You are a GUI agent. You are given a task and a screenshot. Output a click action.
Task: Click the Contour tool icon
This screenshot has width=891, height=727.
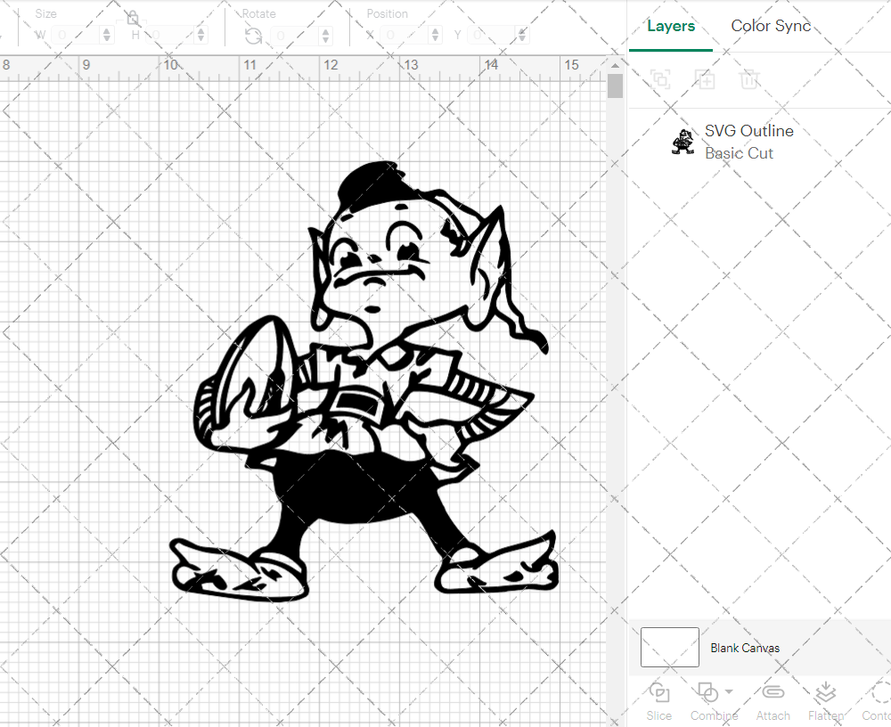880,693
